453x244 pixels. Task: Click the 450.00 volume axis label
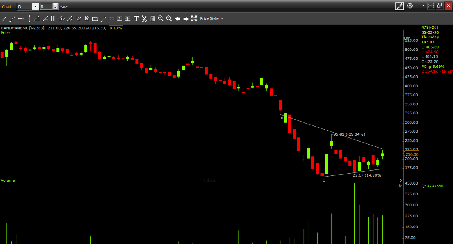[x=411, y=183]
